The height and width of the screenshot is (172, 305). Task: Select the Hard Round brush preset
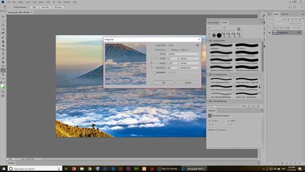247,46
